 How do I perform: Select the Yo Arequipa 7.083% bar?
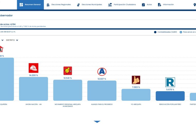click(x=136, y=95)
